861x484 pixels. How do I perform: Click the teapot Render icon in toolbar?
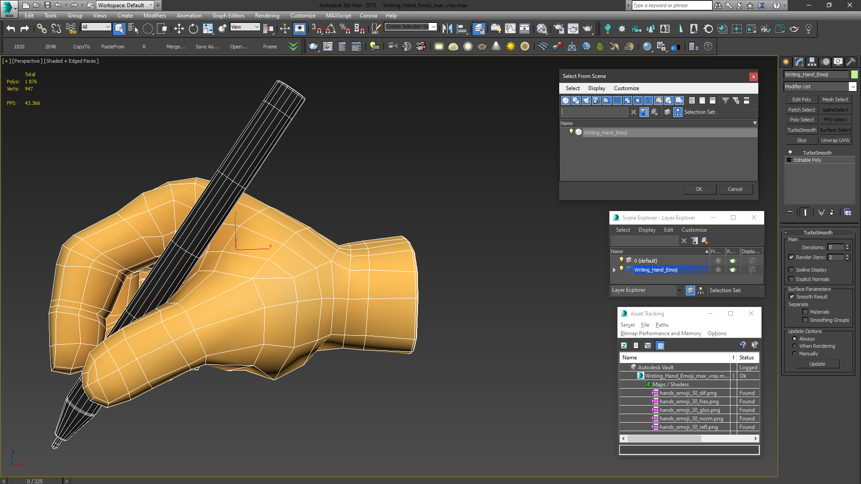(x=587, y=29)
